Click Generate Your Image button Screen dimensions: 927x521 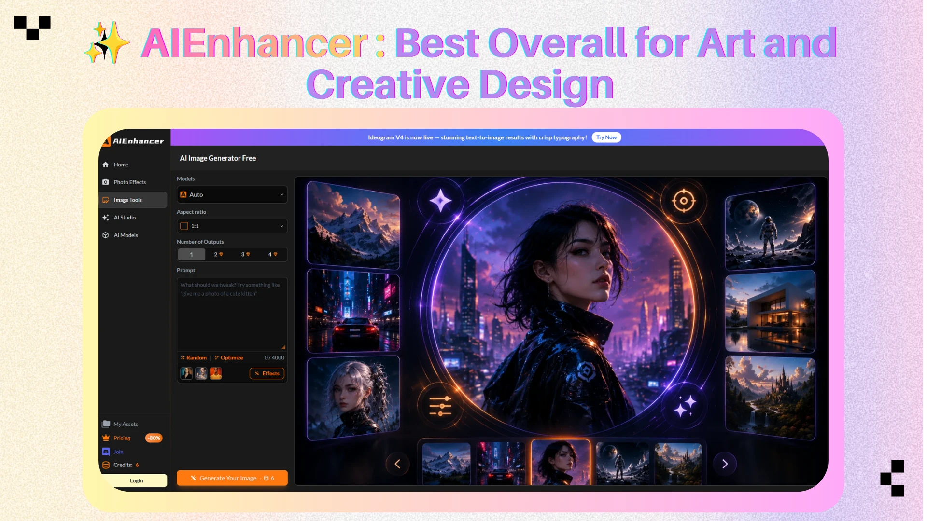coord(232,478)
